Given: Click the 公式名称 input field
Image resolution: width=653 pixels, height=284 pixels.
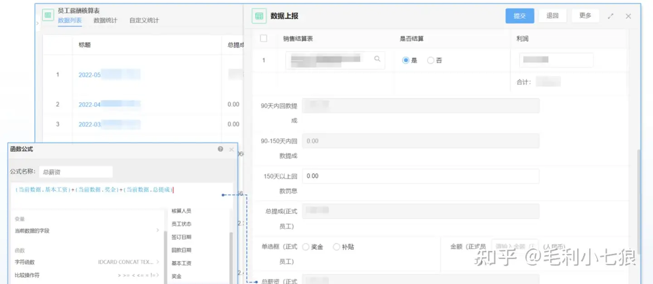Looking at the screenshot, I should point(76,172).
